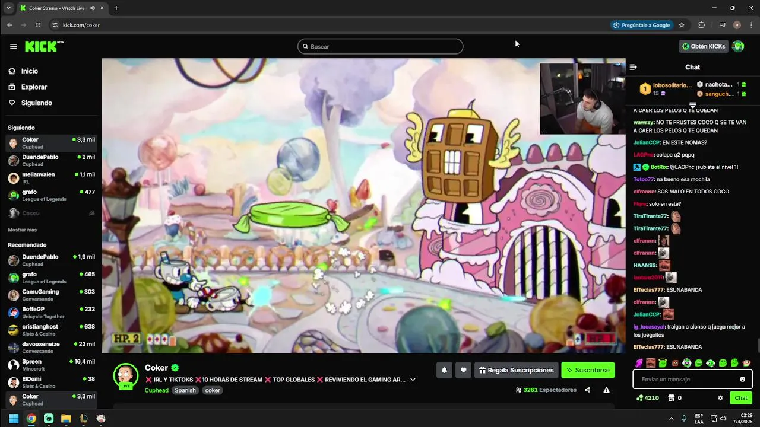Open the emoji picker in chat input

742,379
